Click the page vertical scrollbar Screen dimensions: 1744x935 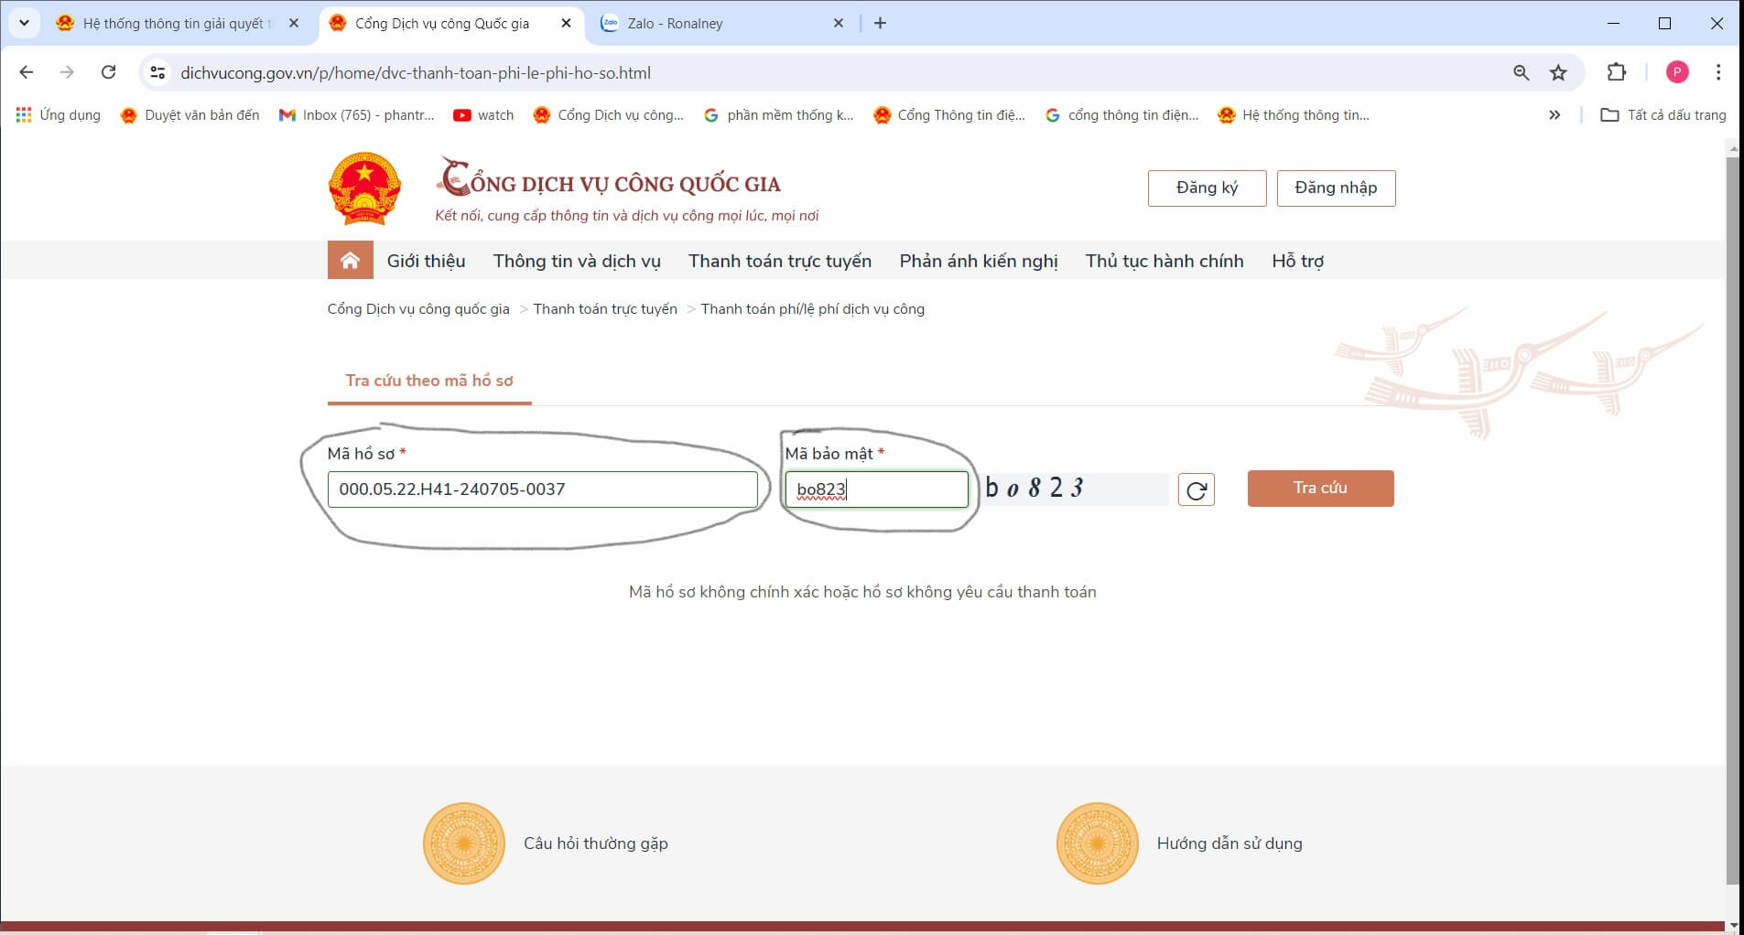(x=1732, y=521)
